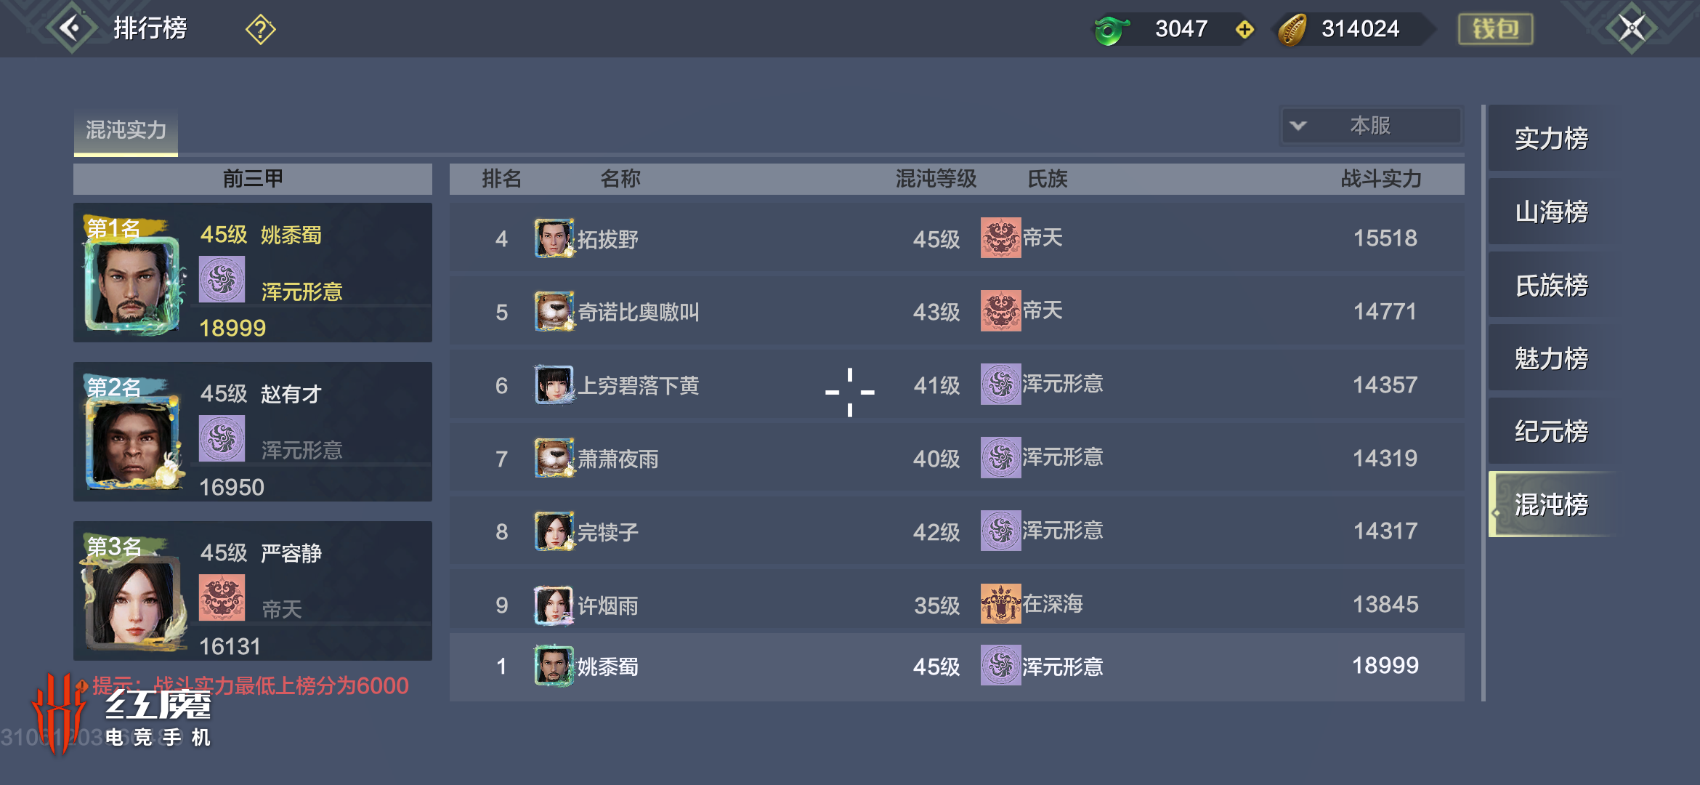Switch to the 氏族榜 ranking tab
Viewport: 1700px width, 785px height.
(x=1552, y=285)
